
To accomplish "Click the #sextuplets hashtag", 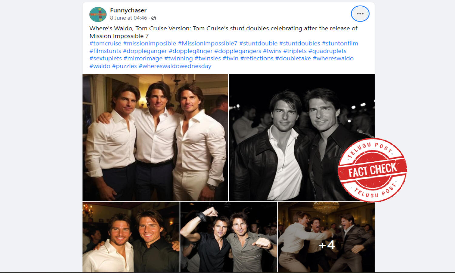I will click(106, 58).
